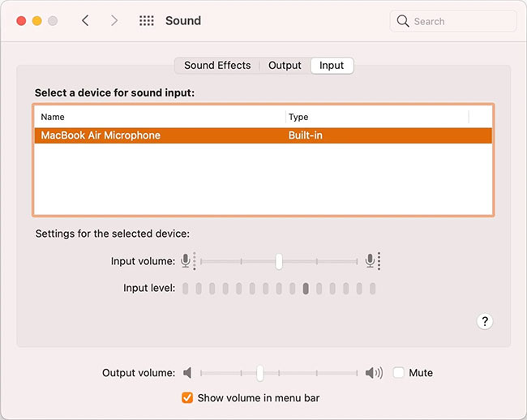The height and width of the screenshot is (420, 527).
Task: Uncheck Show volume in menu bar
Action: 187,397
